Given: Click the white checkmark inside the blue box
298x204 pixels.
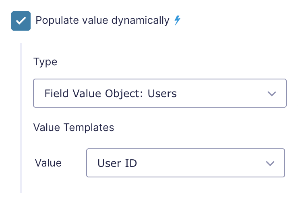Looking at the screenshot, I should [x=21, y=21].
